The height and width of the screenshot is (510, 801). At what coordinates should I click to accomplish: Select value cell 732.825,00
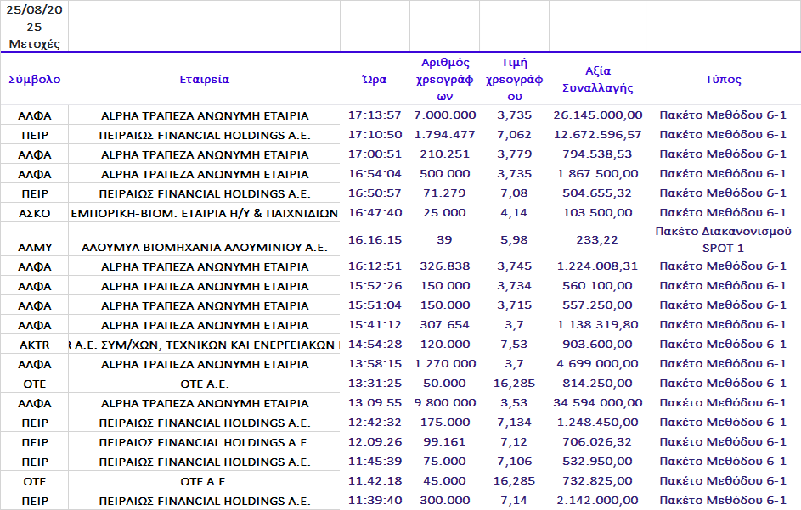coord(597,481)
